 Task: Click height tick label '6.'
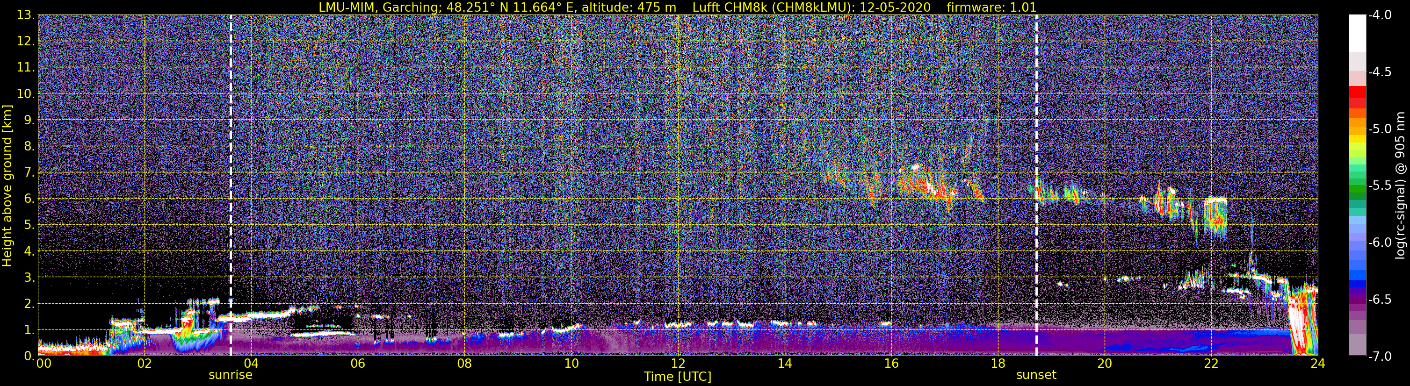pos(29,199)
